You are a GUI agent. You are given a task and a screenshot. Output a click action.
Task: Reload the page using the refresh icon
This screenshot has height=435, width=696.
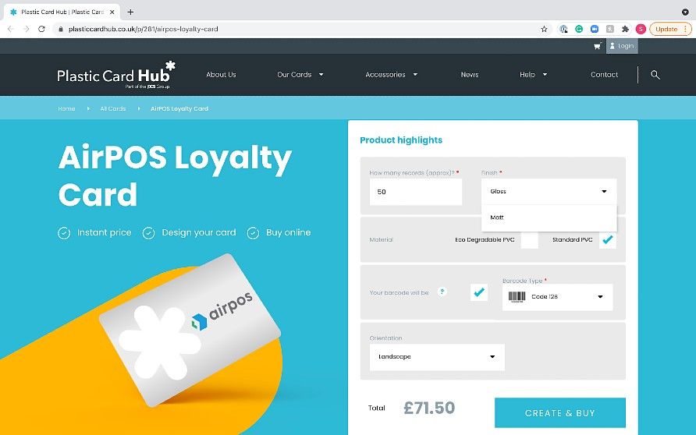click(41, 30)
